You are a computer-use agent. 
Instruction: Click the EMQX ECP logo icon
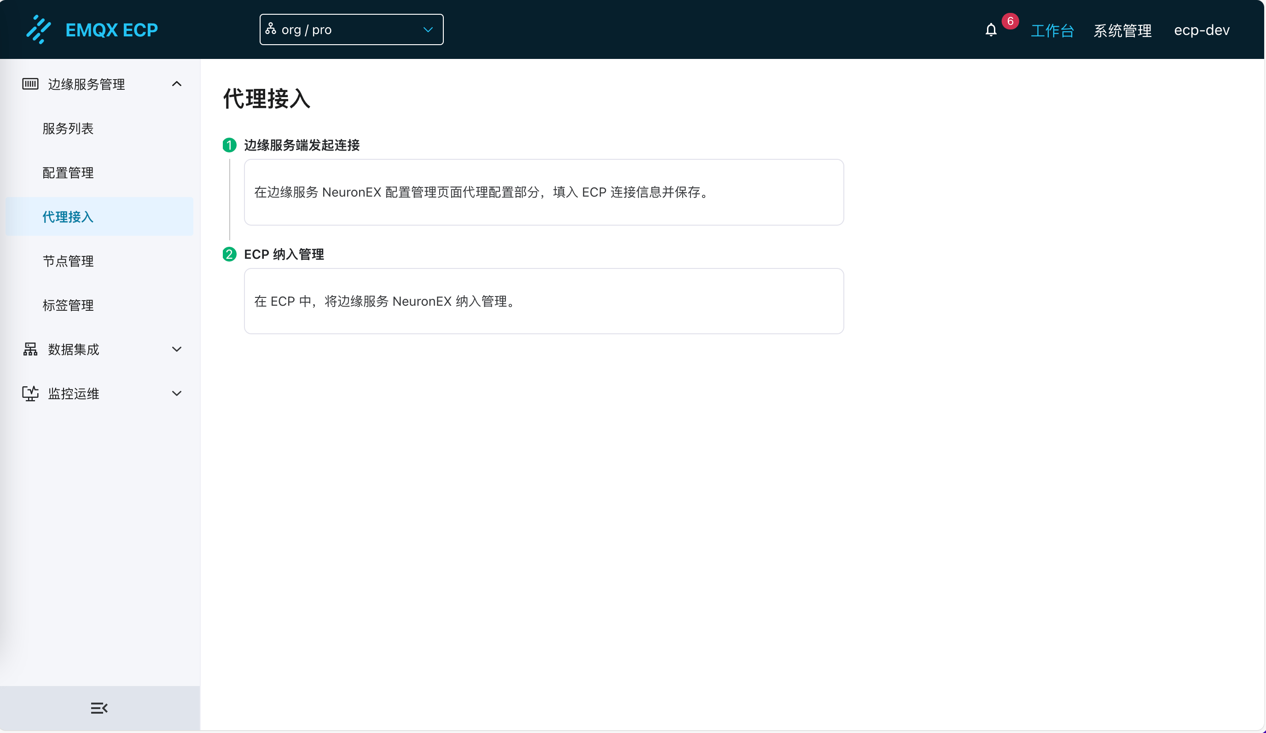coord(39,29)
